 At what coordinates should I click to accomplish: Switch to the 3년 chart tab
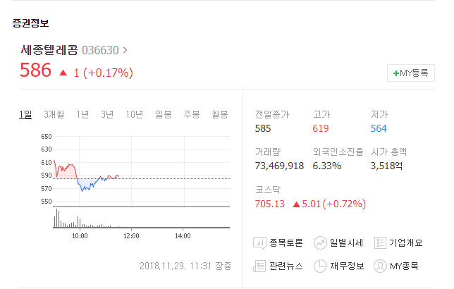tap(107, 115)
